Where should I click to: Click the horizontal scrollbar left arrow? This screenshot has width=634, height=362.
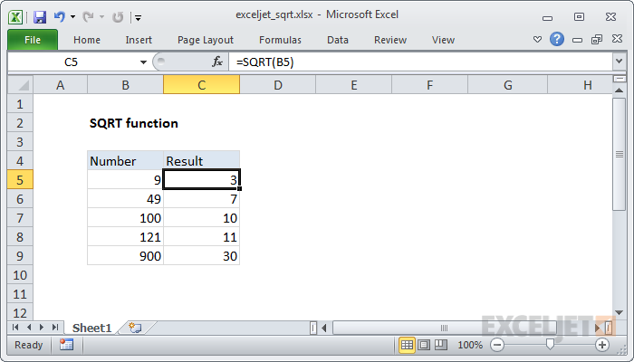pyautogui.click(x=324, y=328)
